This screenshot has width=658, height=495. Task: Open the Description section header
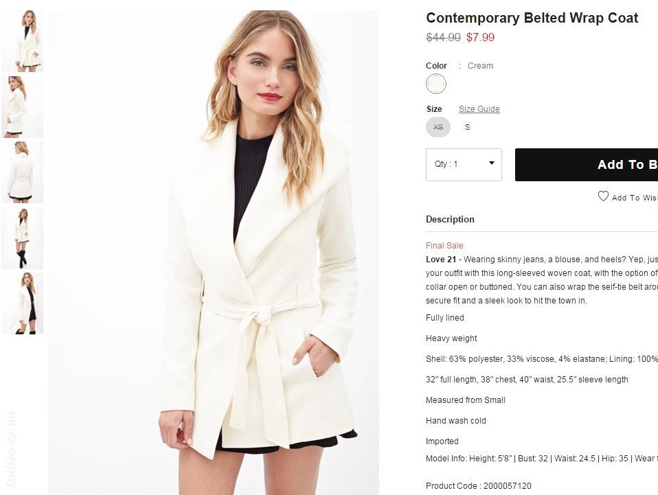(x=450, y=220)
